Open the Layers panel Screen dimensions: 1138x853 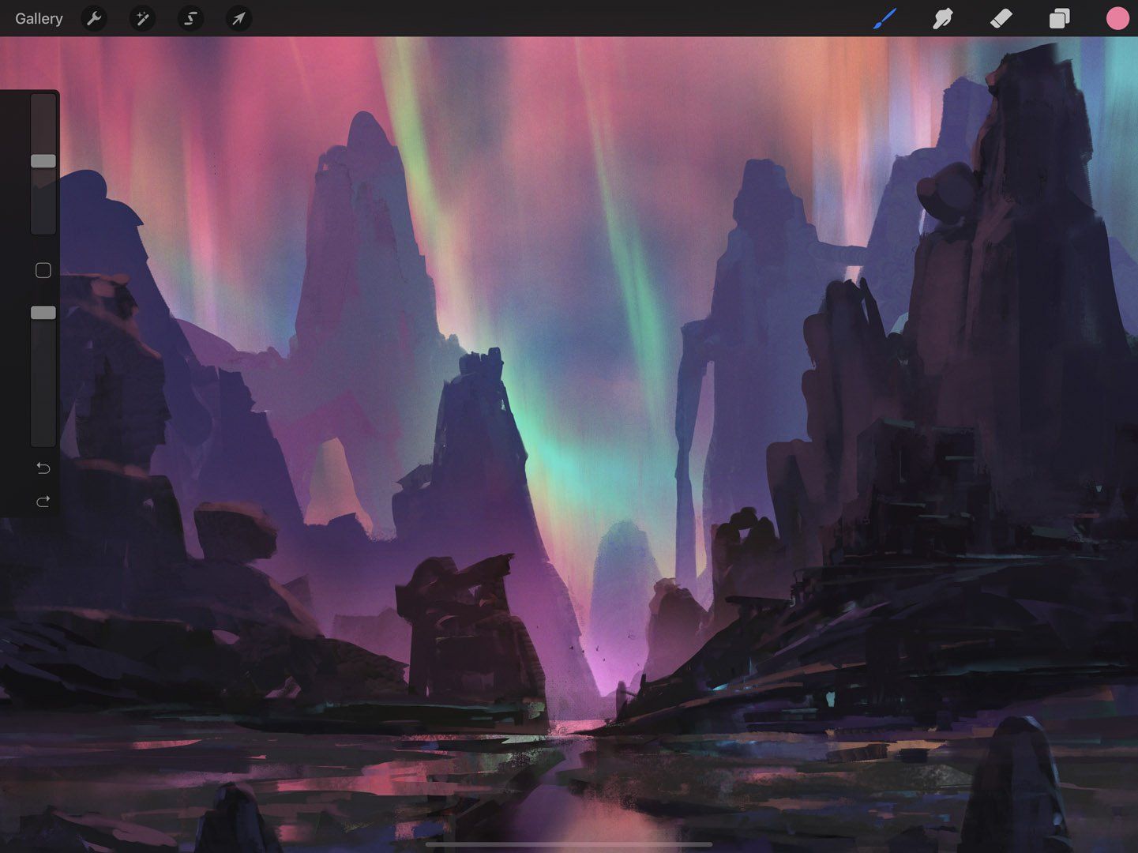pyautogui.click(x=1059, y=18)
